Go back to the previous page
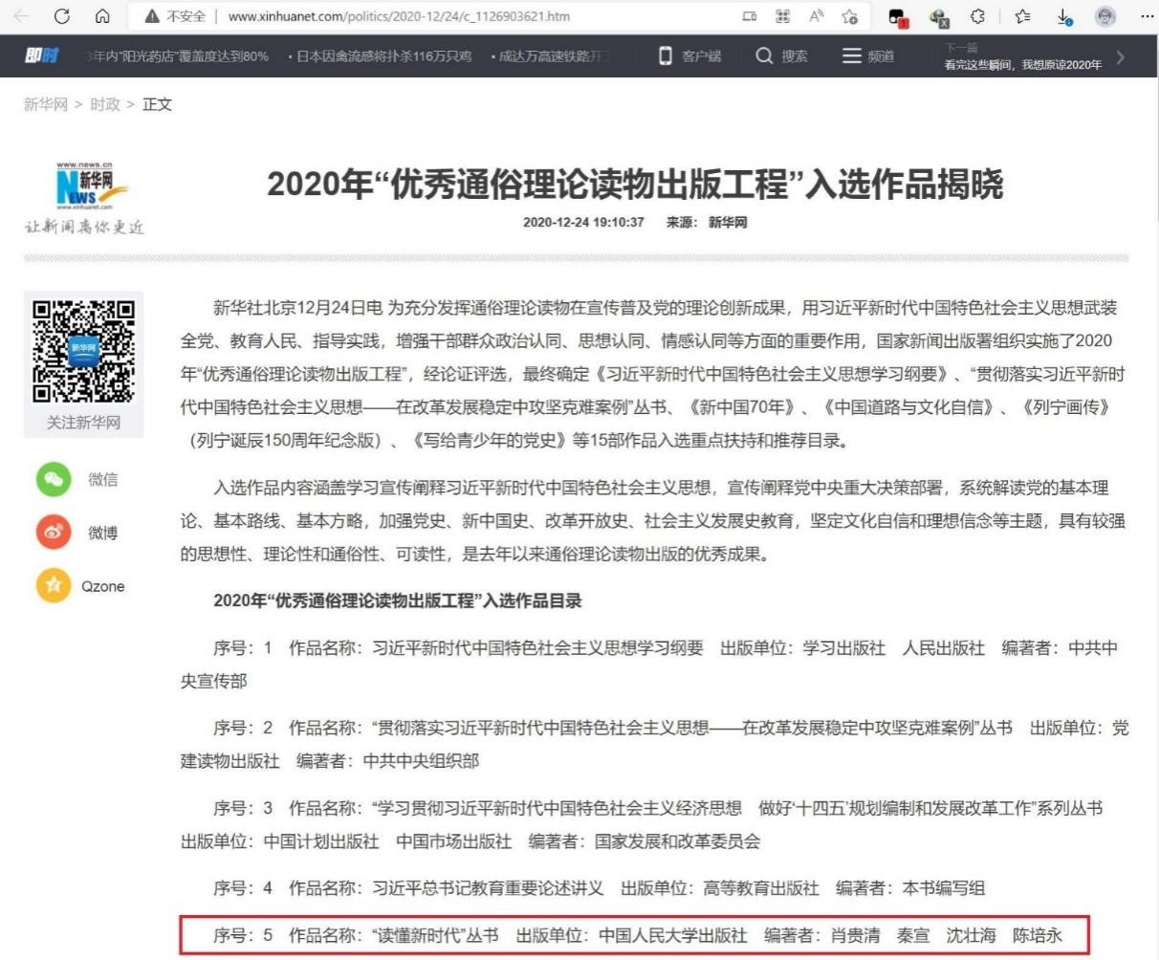Image resolution: width=1159 pixels, height=960 pixels. [x=22, y=16]
